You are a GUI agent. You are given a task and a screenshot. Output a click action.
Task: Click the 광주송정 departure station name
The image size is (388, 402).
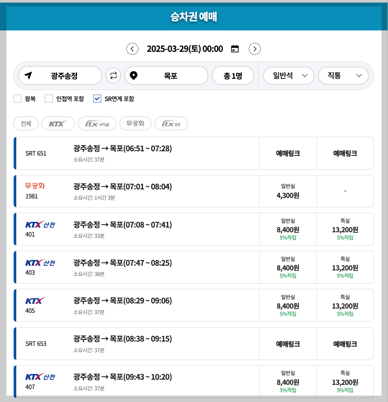coord(64,75)
